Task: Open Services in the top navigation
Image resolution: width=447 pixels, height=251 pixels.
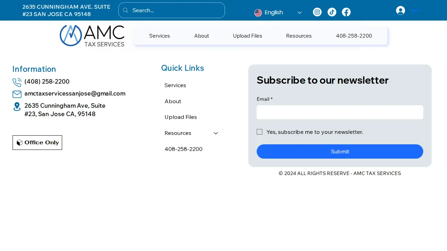Action: click(x=160, y=36)
